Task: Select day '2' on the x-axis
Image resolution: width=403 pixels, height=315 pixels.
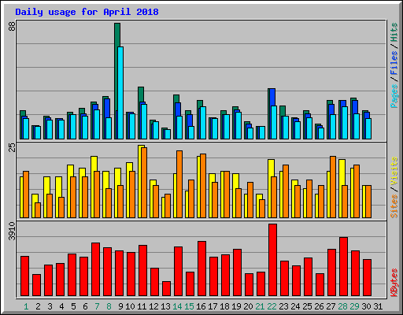Action: pyautogui.click(x=38, y=306)
